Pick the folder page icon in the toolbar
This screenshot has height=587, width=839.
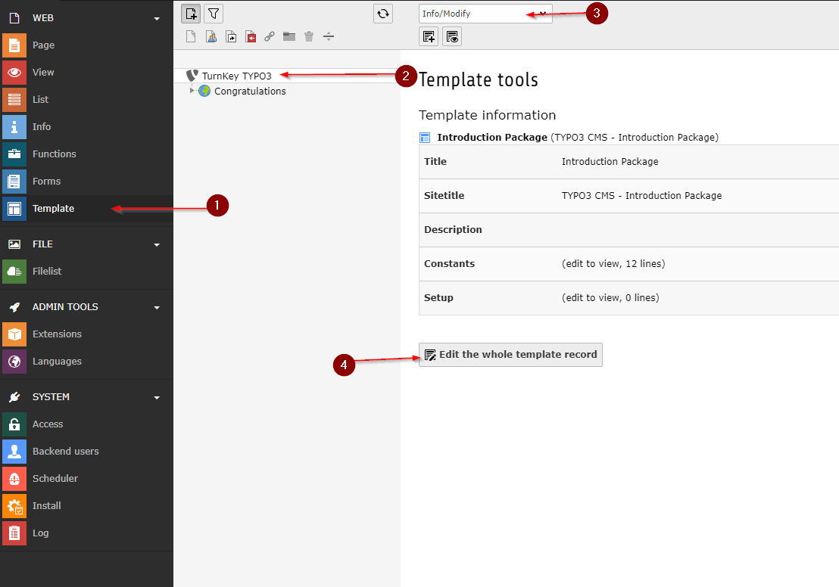(x=289, y=36)
